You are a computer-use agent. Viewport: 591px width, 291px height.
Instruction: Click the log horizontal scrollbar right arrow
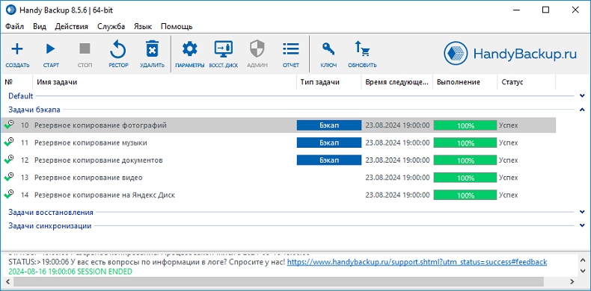pos(572,281)
